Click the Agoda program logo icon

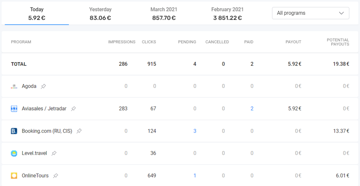click(x=14, y=86)
